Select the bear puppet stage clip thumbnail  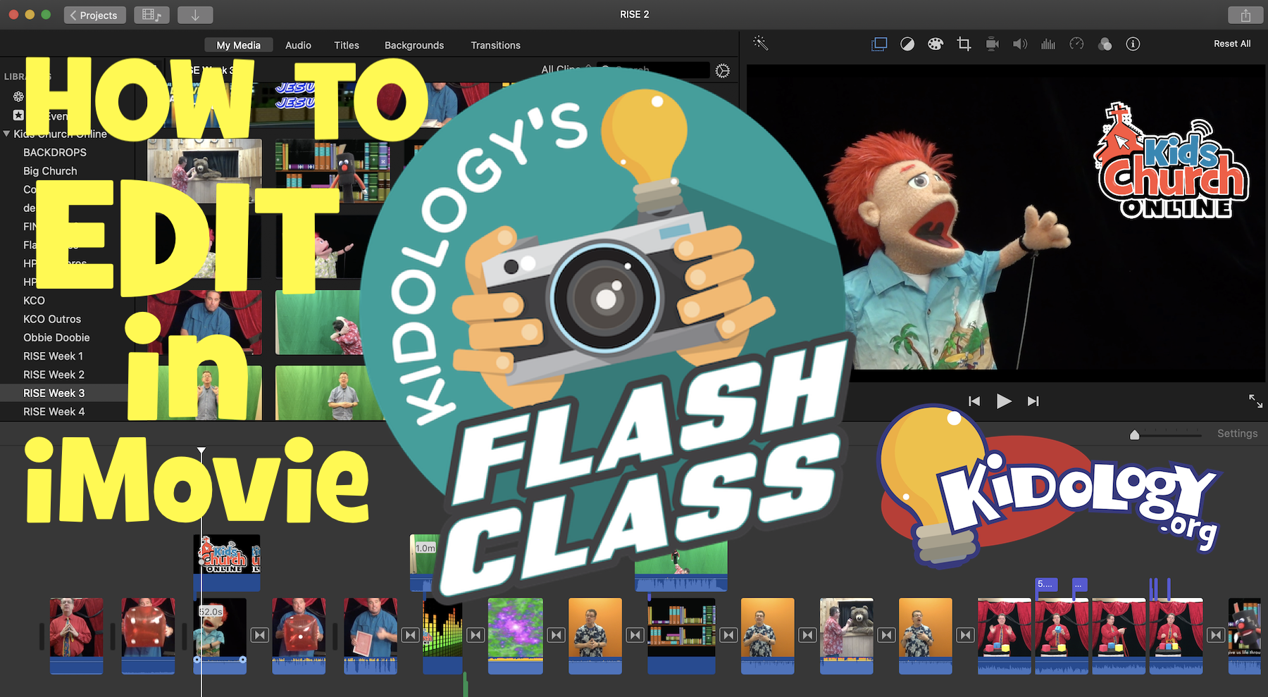pos(204,171)
